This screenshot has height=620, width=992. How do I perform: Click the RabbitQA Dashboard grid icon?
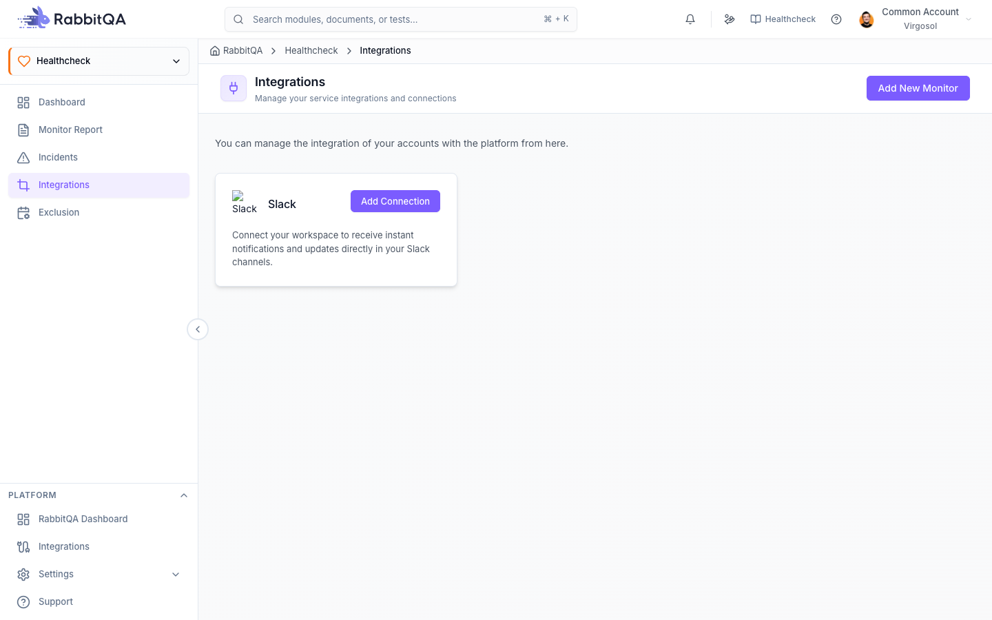[x=23, y=519]
